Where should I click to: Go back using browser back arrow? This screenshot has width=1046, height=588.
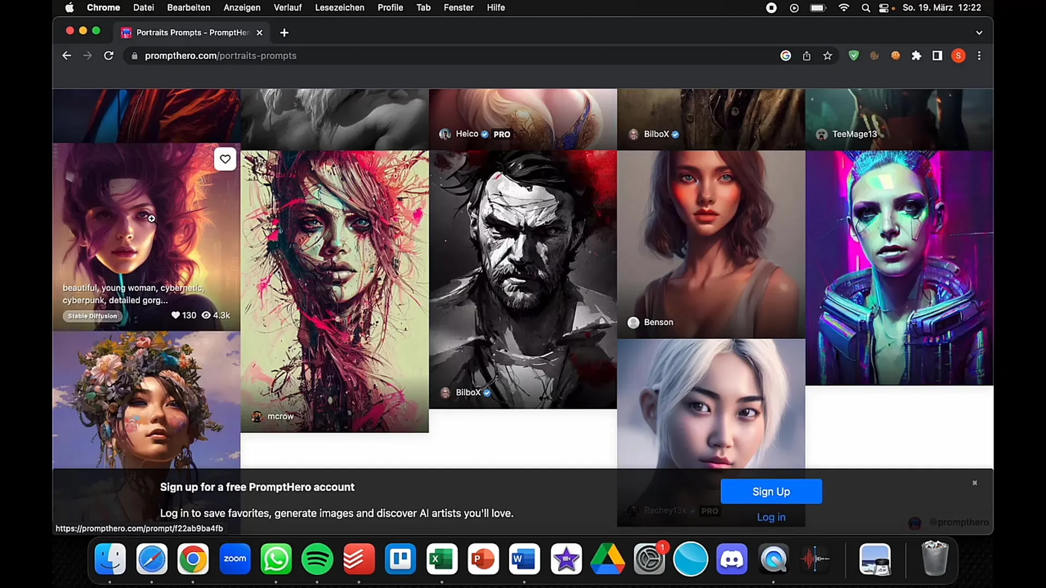coord(66,56)
